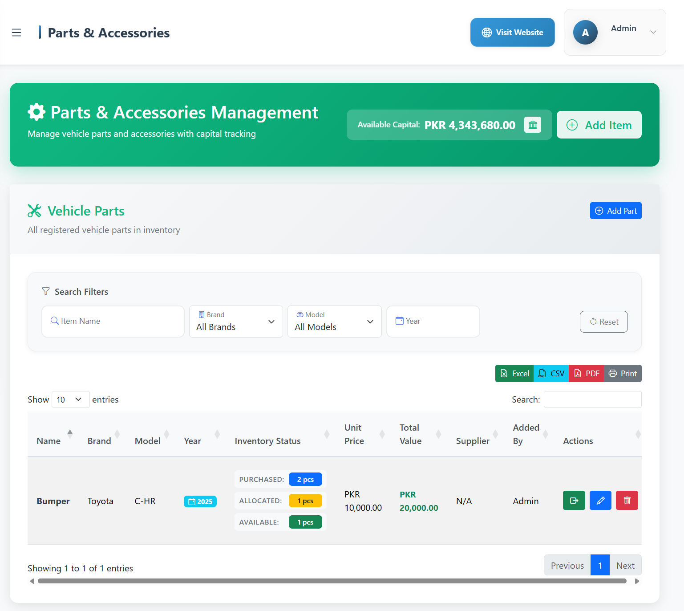Click the horizontal table scrollbar
The width and height of the screenshot is (684, 611).
coord(332,581)
